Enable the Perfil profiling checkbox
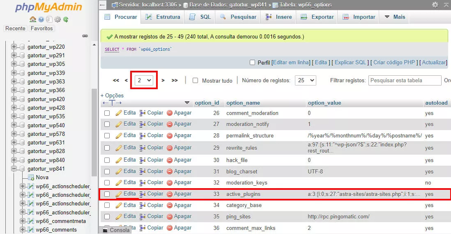The width and height of the screenshot is (451, 234). click(252, 63)
